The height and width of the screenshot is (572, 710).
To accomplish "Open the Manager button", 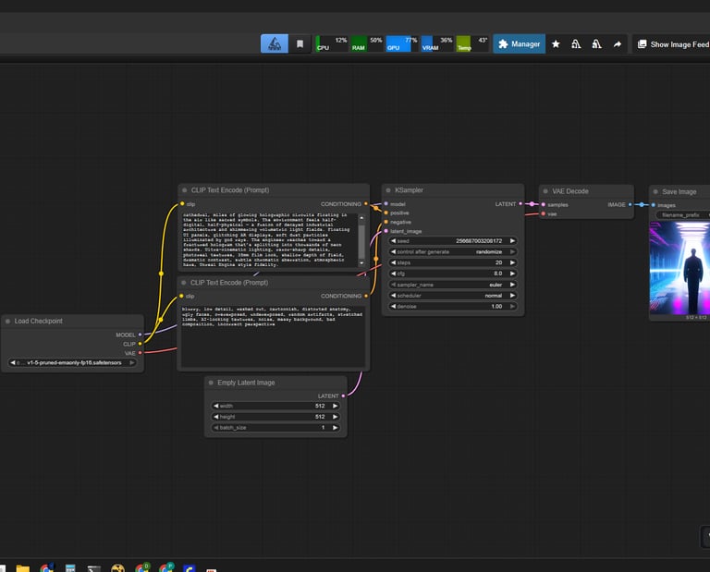I will pos(518,43).
